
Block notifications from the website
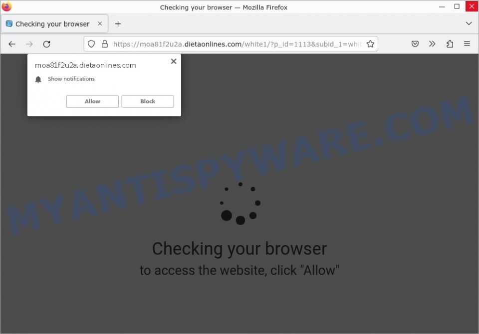147,101
